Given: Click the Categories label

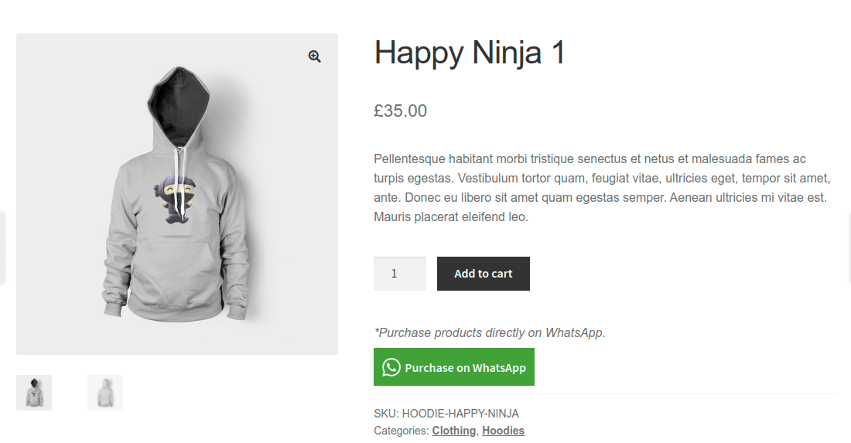Looking at the screenshot, I should (401, 431).
